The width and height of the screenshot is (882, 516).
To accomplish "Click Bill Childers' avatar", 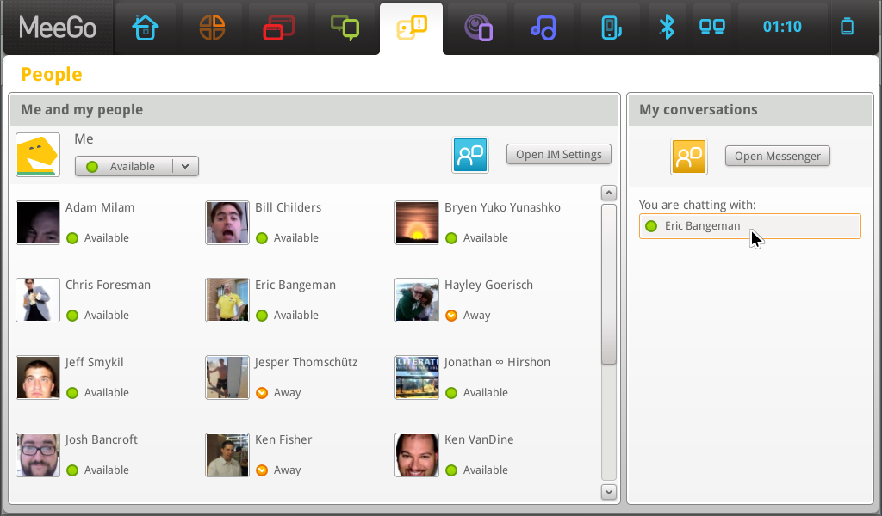I will point(227,223).
